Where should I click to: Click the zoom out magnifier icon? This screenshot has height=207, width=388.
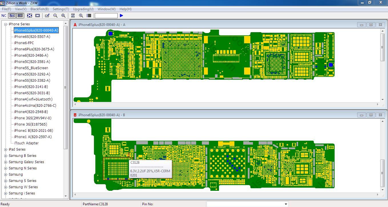(55, 16)
